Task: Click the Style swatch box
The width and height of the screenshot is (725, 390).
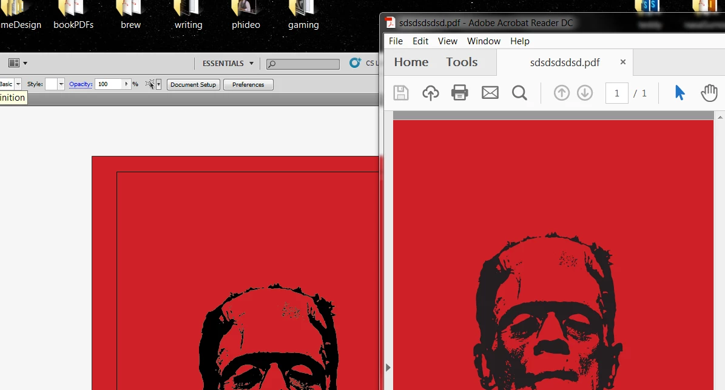Action: [51, 84]
